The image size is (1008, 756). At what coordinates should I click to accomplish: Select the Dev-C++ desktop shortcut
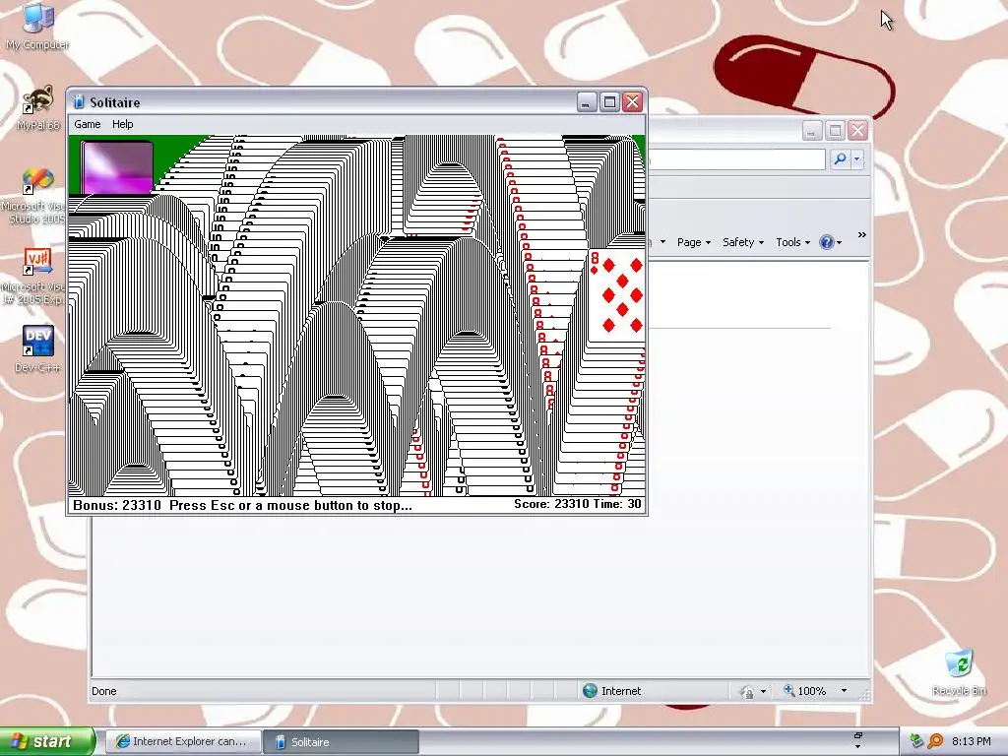click(x=37, y=349)
